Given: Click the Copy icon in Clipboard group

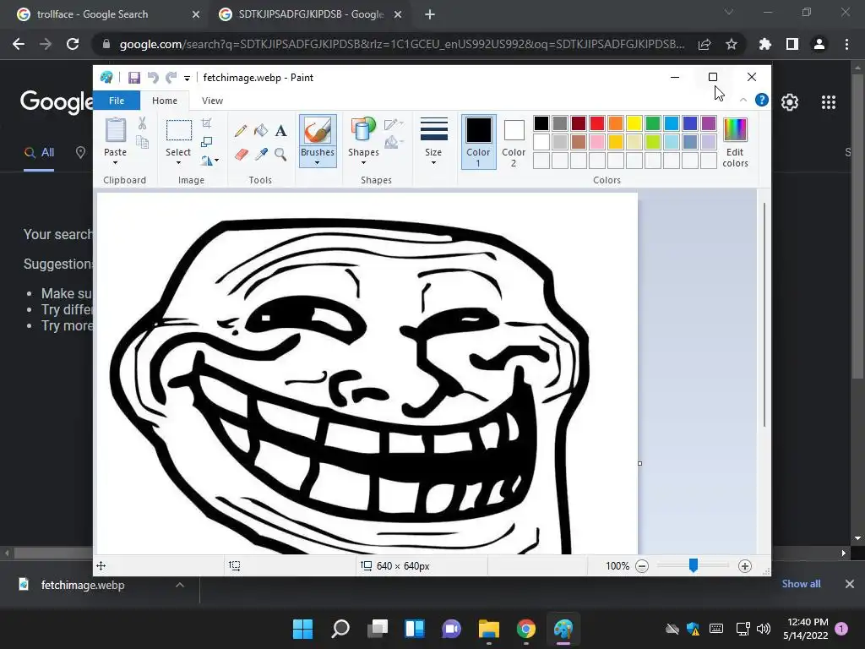Looking at the screenshot, I should (142, 142).
